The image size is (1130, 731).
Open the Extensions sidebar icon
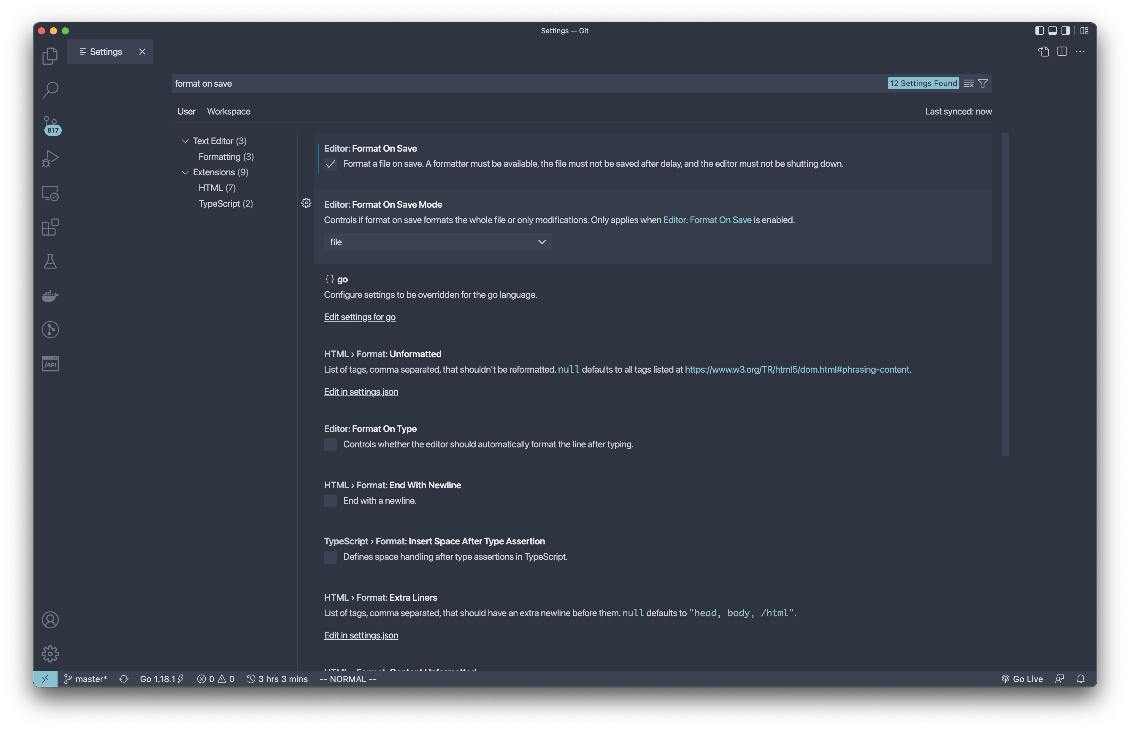click(x=50, y=227)
